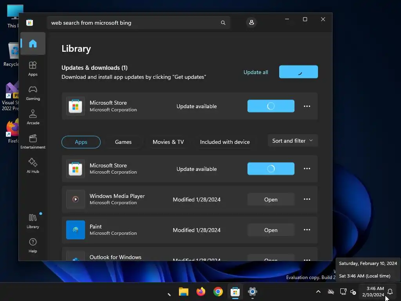401x301 pixels.
Task: Click the Microsoft Store app icon in Updates section
Action: coord(76,106)
